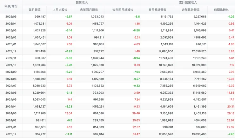The image size is (235, 138).
Task: Select the 2024/10 row date cell
Action: (x=11, y=65)
